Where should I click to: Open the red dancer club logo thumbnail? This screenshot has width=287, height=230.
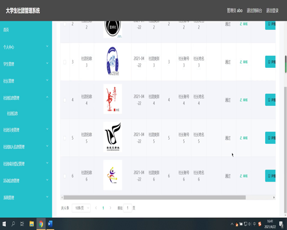click(x=113, y=99)
